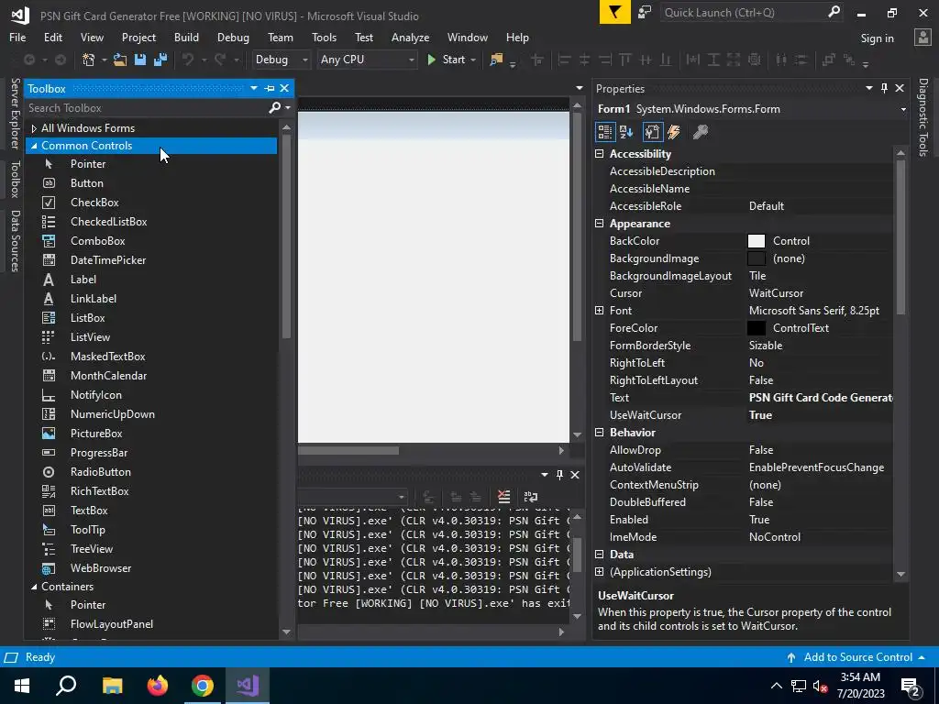Image resolution: width=939 pixels, height=704 pixels.
Task: Click the Windows Start button
Action: 22,686
